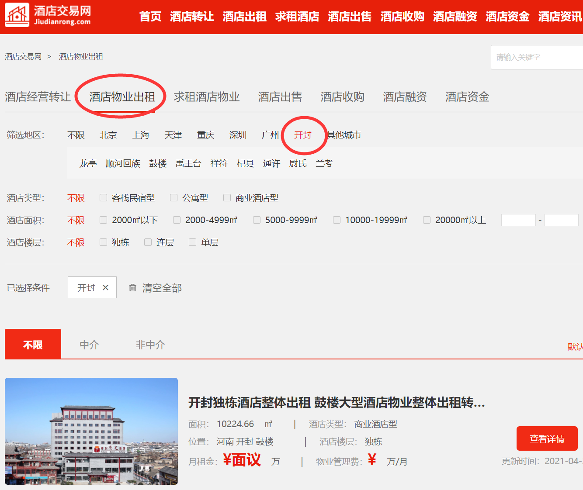Open the 开封独栋酒店整体出租 listing title
Viewport: 583px width, 490px height.
(337, 402)
